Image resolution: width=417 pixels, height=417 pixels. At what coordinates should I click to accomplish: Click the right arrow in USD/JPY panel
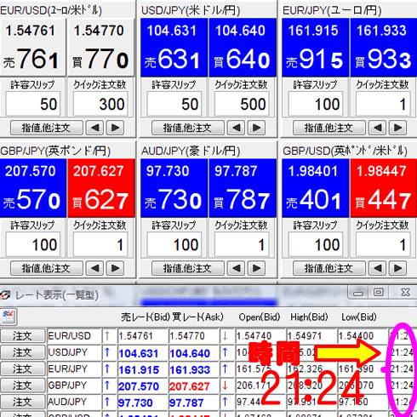(256, 128)
